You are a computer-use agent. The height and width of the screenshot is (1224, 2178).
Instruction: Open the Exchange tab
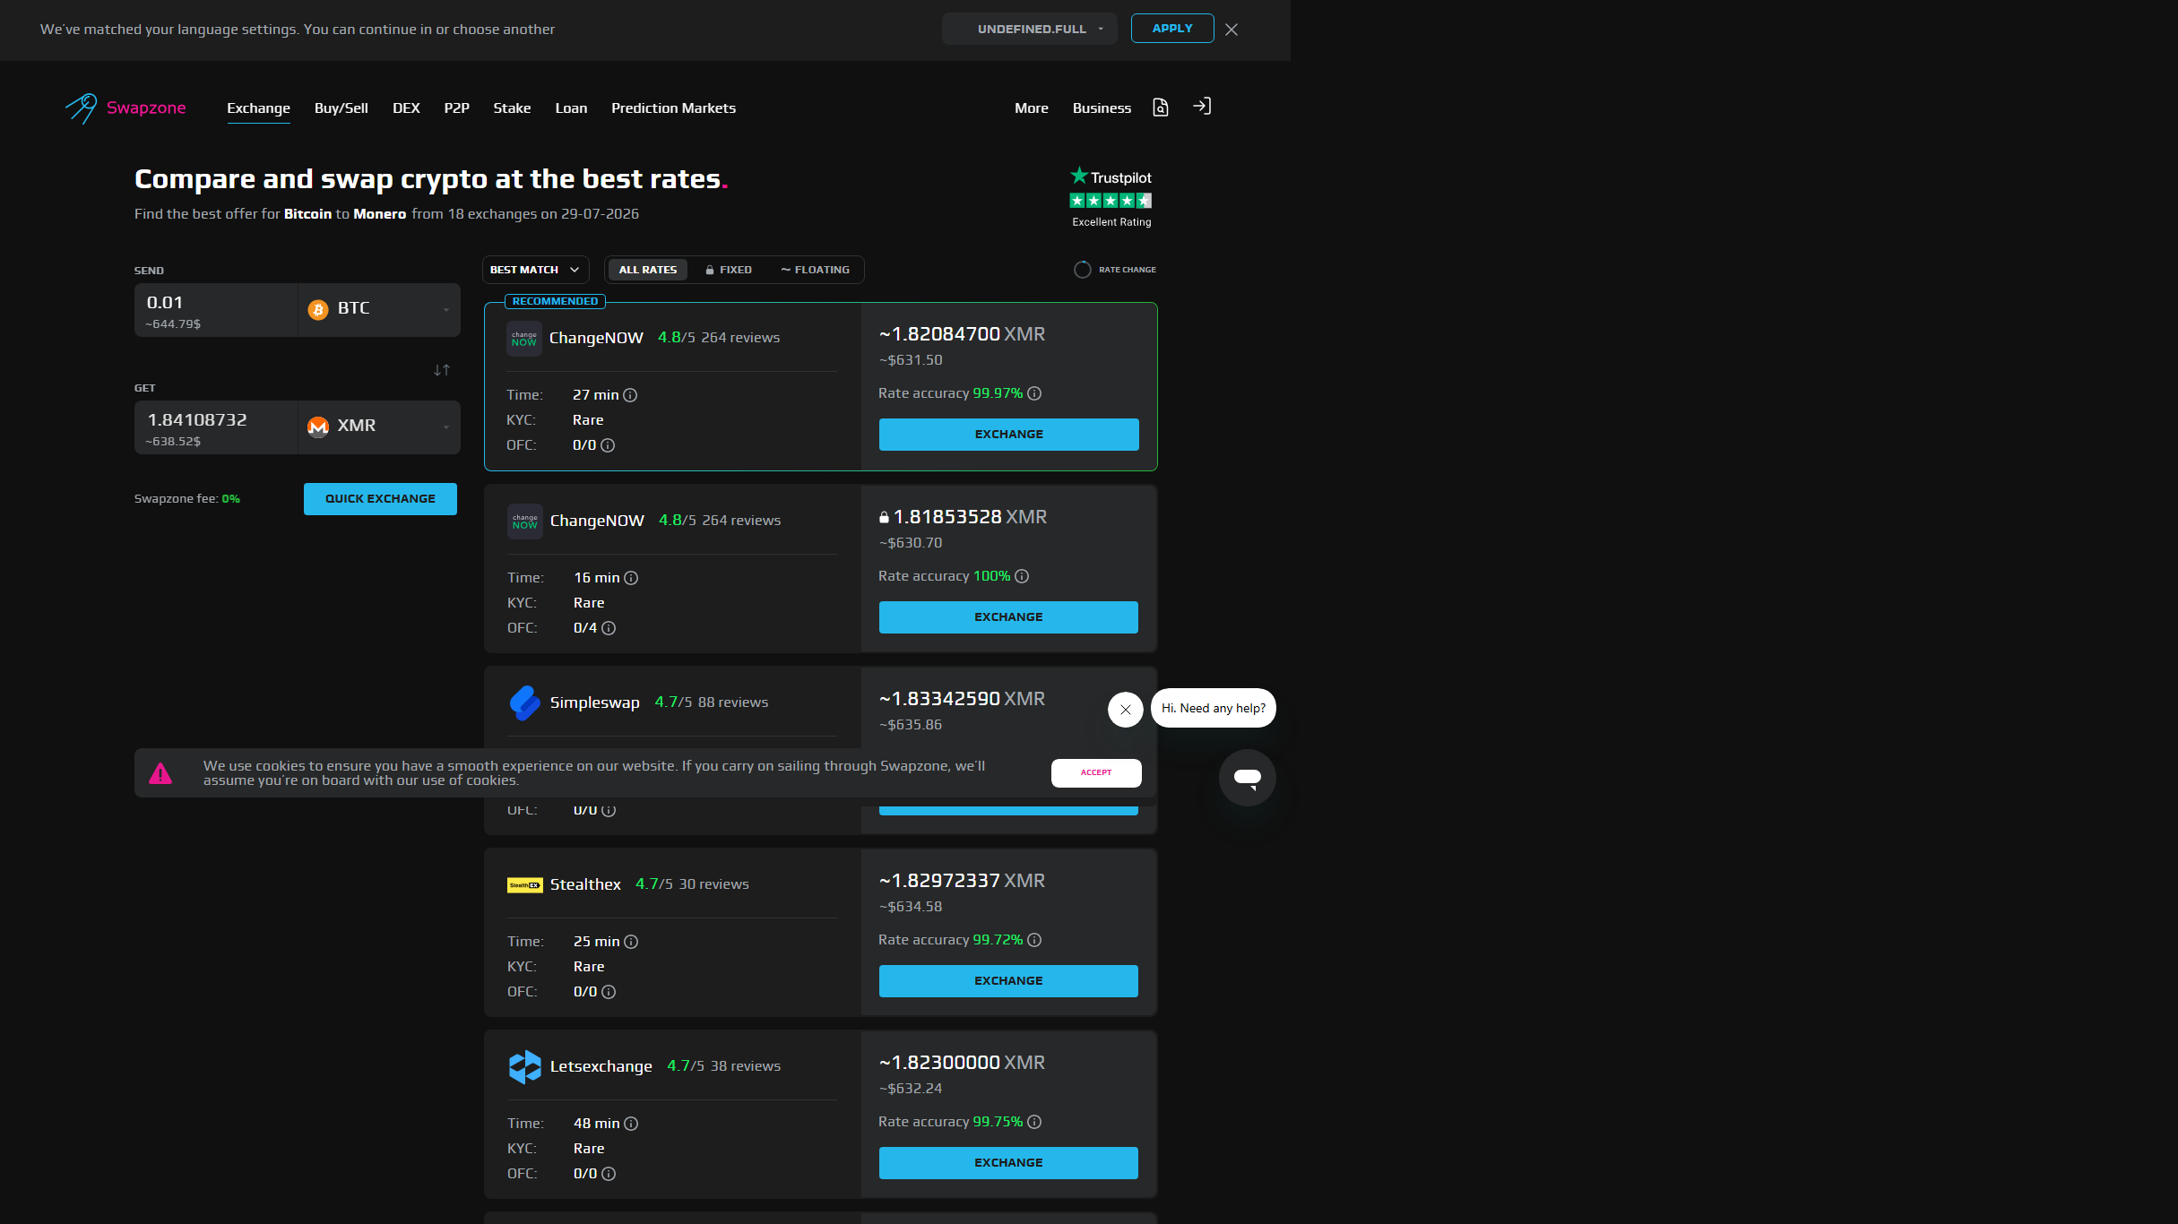[258, 108]
